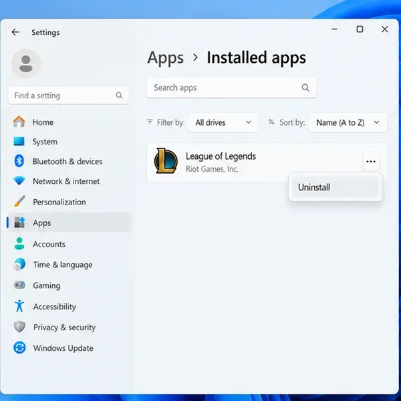Screen dimensions: 401x401
Task: Click the filter lines icon
Action: coord(150,122)
